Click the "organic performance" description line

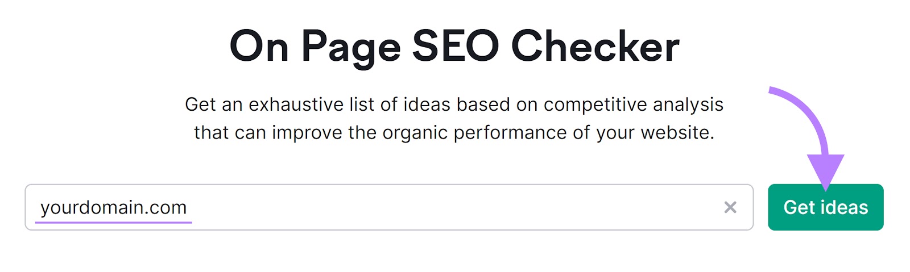click(x=454, y=132)
